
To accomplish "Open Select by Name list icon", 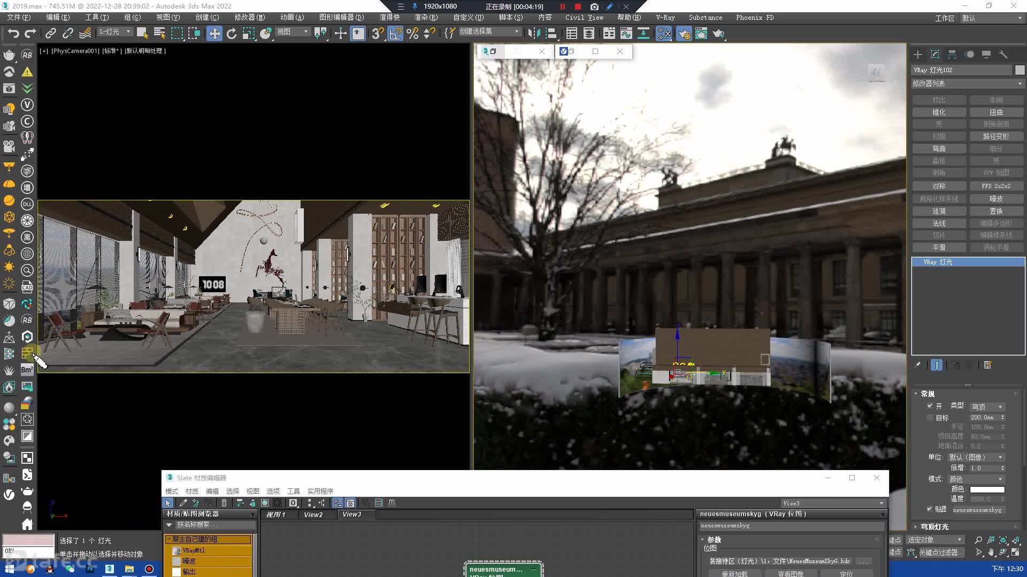I will (x=159, y=34).
